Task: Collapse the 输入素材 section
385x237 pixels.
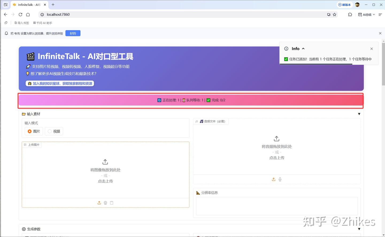Action: (359, 114)
